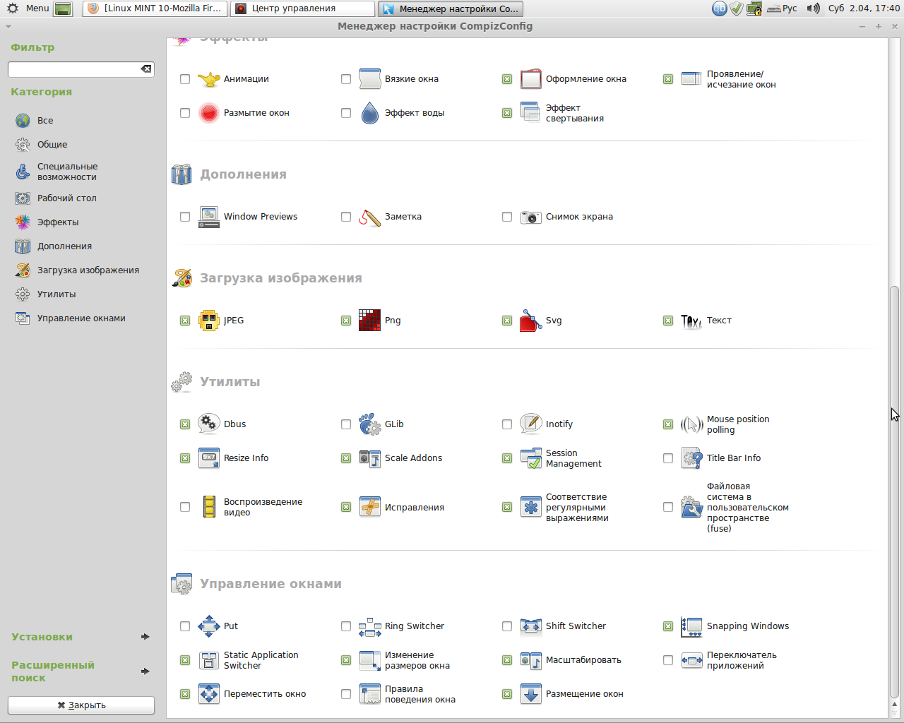
Task: Select the Ring Switcher plugin icon
Action: pos(370,626)
